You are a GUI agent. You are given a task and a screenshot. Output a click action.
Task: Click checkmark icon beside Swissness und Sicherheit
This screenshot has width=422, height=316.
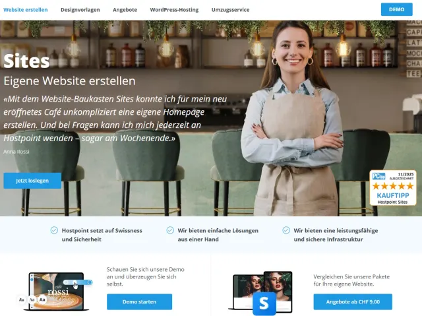[x=54, y=230]
